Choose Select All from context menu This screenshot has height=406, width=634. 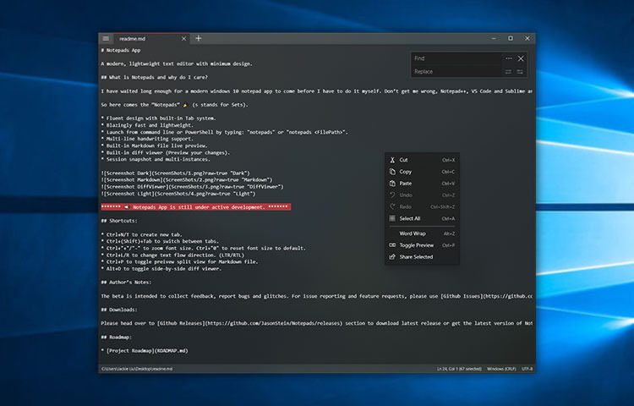(411, 218)
